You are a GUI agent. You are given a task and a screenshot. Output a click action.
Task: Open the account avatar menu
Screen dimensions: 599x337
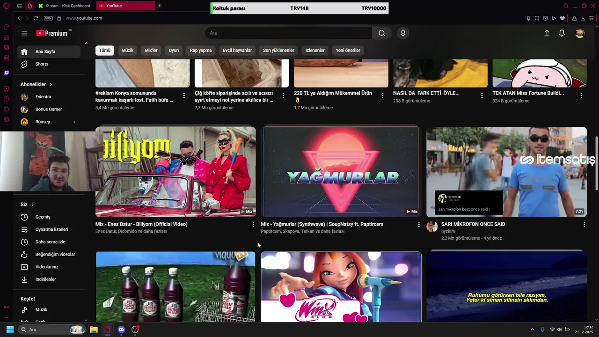pos(580,33)
